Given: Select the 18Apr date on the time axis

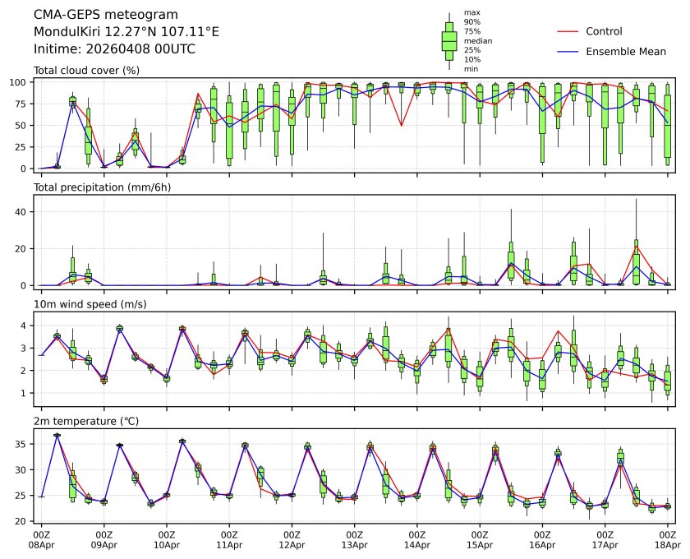Looking at the screenshot, I should click(x=668, y=544).
